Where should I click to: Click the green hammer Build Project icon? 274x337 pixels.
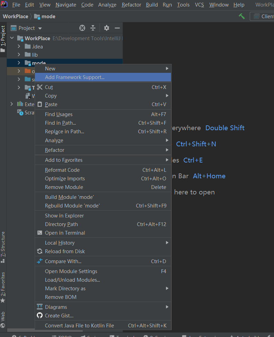(242, 16)
